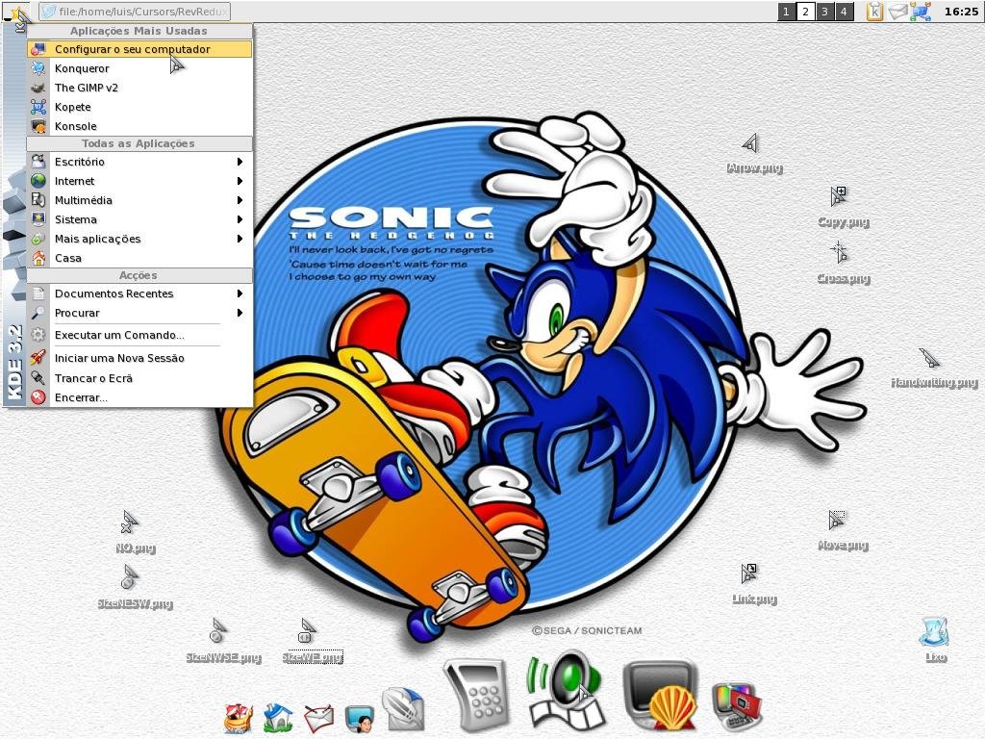Screen dimensions: 985x739
Task: Click the rocket icon for new session
Action: (38, 358)
